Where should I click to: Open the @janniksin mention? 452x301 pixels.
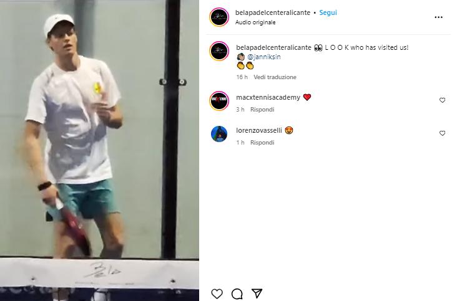pyautogui.click(x=263, y=57)
